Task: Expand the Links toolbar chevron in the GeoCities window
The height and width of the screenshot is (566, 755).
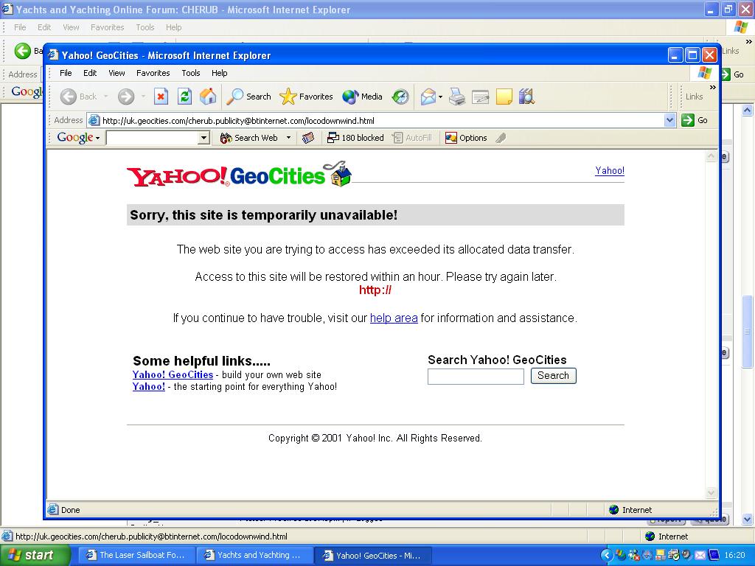Action: click(x=713, y=87)
